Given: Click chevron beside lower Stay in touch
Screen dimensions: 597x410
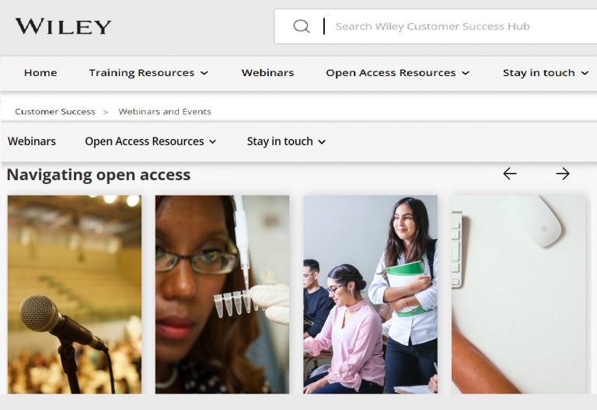Looking at the screenshot, I should click(322, 142).
